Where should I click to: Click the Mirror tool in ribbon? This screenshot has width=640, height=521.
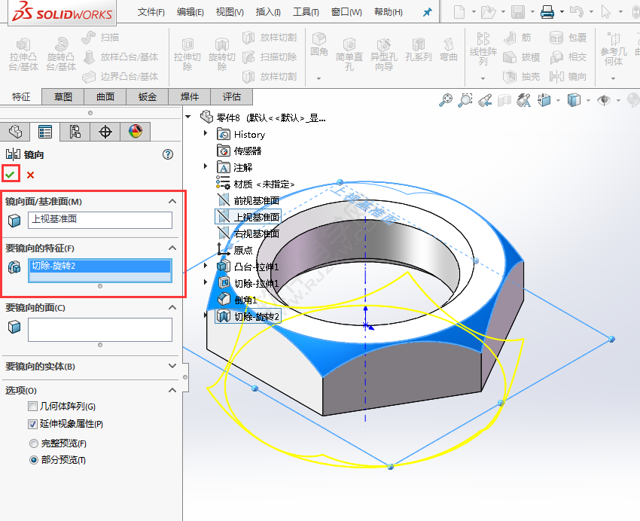[568, 76]
